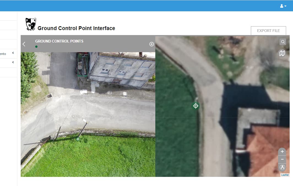The width and height of the screenshot is (293, 186).
Task: Click the GROUND CONTROL POINTS panel header
Action: [59, 41]
